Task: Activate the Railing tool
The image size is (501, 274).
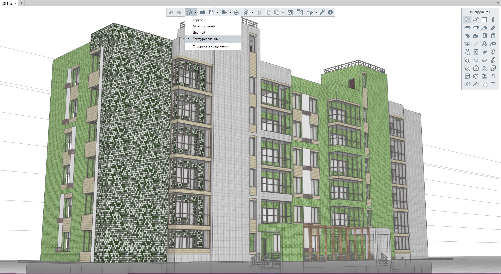Action: [467, 44]
